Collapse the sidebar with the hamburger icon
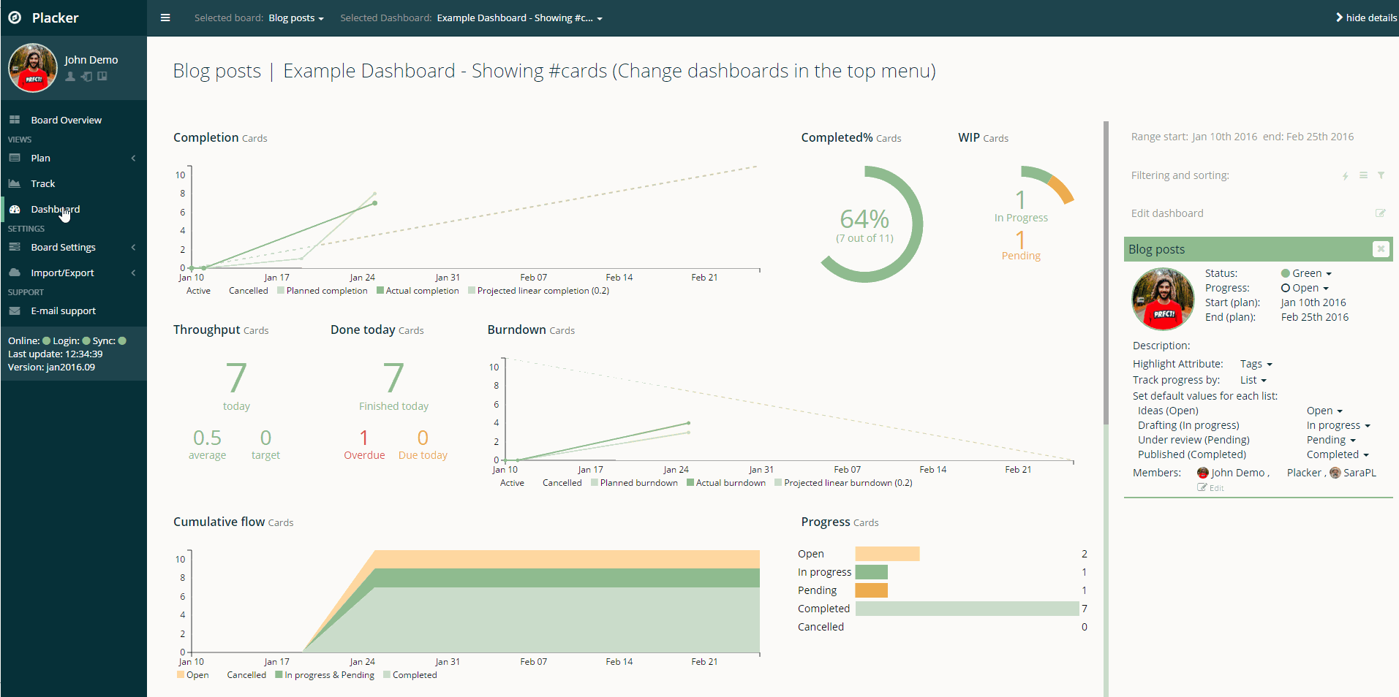 pyautogui.click(x=165, y=18)
